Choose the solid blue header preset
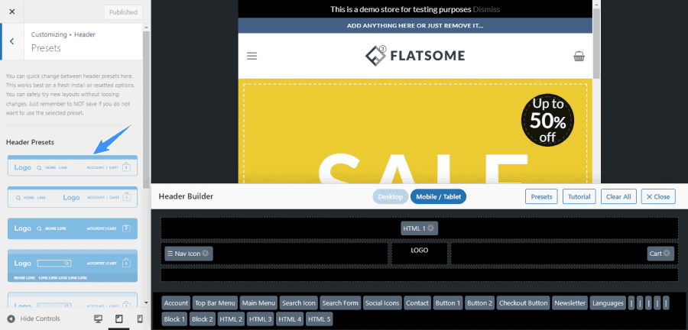The height and width of the screenshot is (330, 688). coord(73,228)
